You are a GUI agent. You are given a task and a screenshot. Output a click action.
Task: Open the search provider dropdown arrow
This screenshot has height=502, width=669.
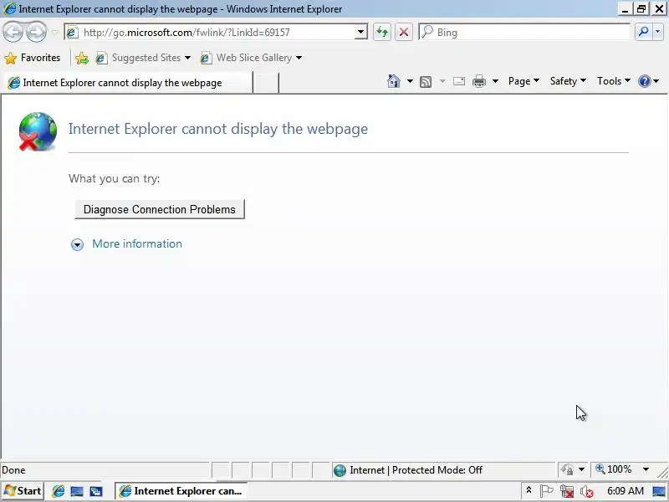tap(657, 33)
